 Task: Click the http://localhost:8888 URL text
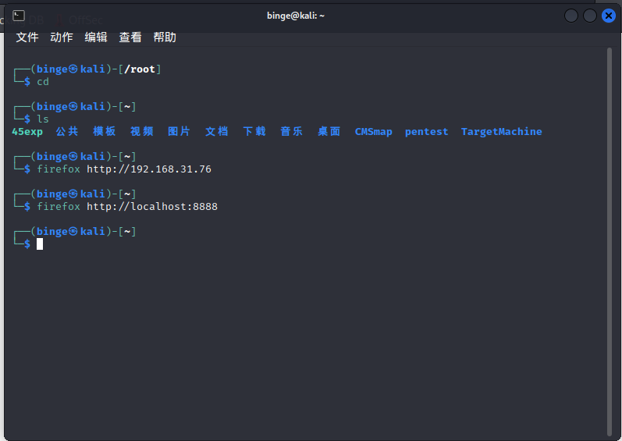click(152, 207)
